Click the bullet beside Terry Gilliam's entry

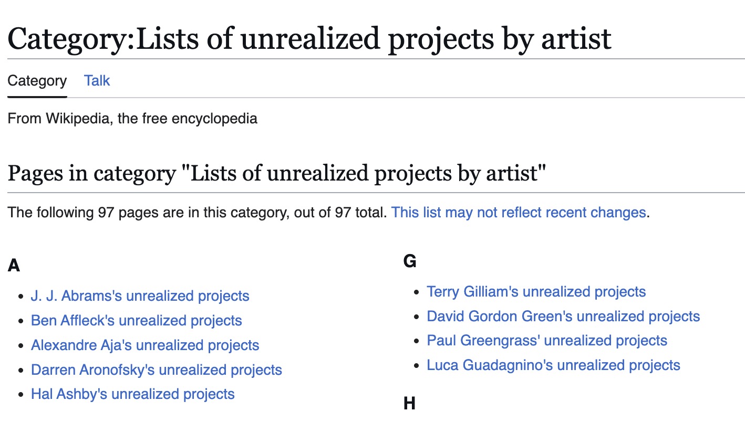point(417,292)
